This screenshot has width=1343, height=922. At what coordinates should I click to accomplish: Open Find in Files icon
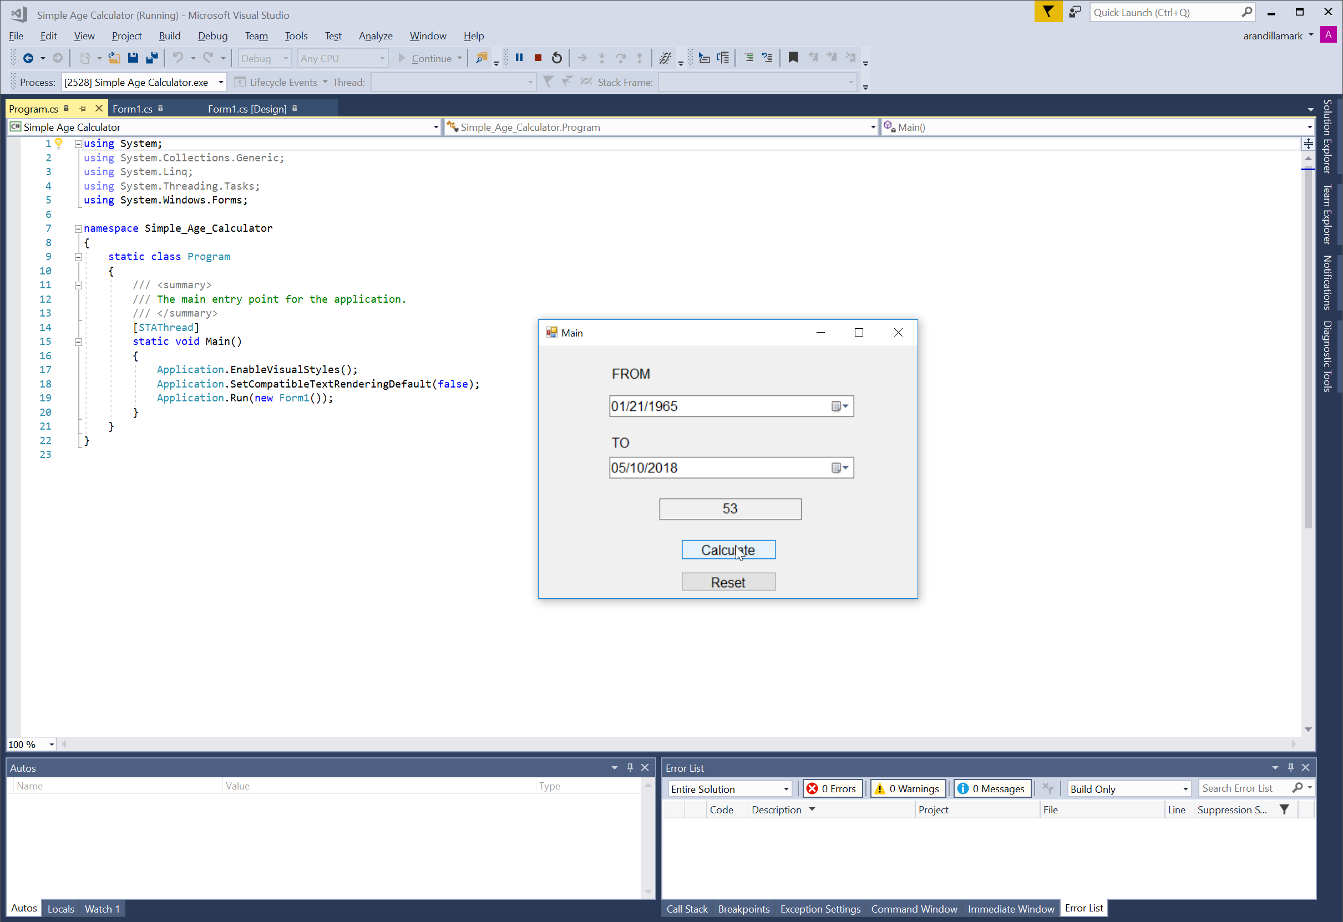[x=481, y=58]
